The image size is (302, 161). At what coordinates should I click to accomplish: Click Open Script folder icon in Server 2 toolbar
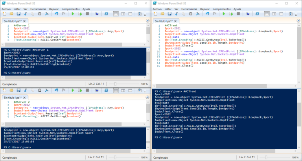(x=11, y=91)
